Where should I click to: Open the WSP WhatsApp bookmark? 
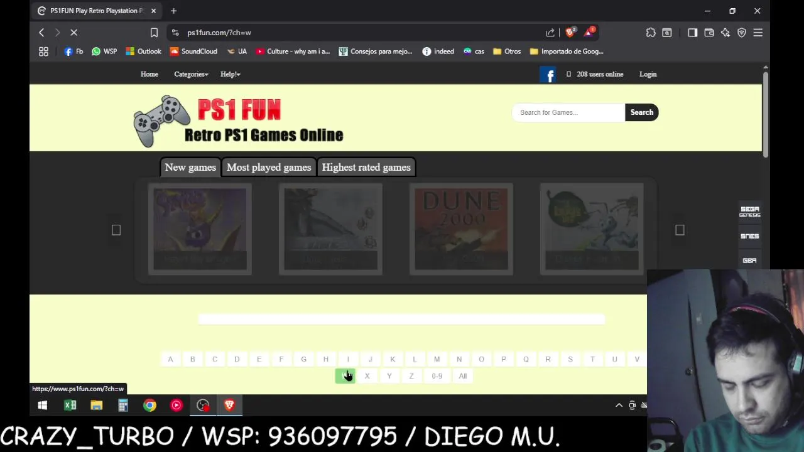coord(104,51)
